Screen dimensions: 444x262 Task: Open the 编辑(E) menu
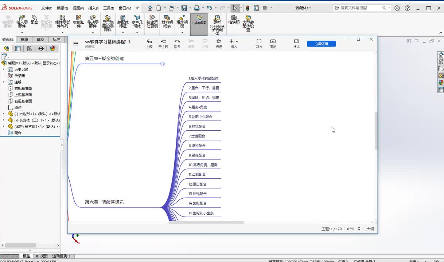click(62, 8)
